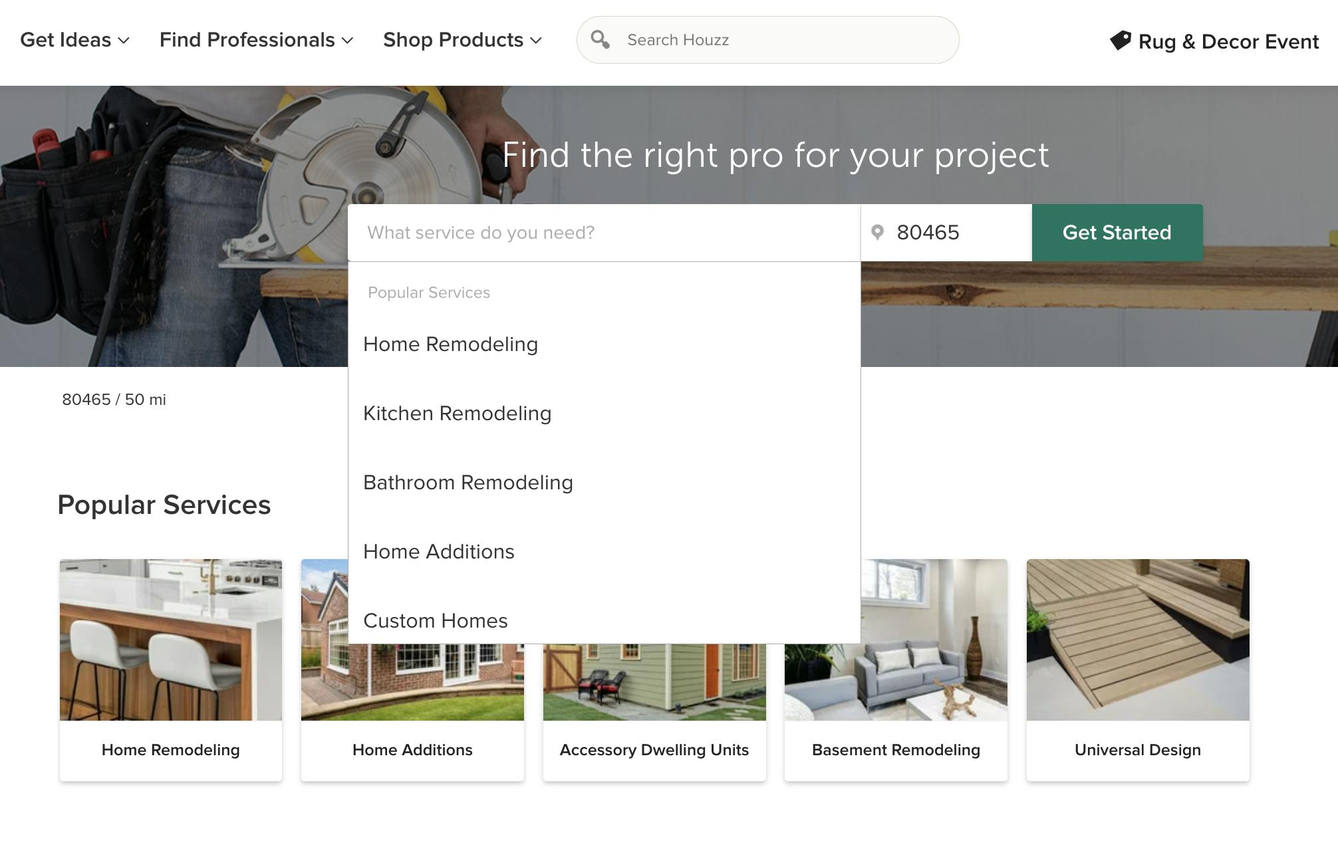This screenshot has width=1338, height=843.
Task: Click the Home Additions thumbnail card
Action: point(413,669)
